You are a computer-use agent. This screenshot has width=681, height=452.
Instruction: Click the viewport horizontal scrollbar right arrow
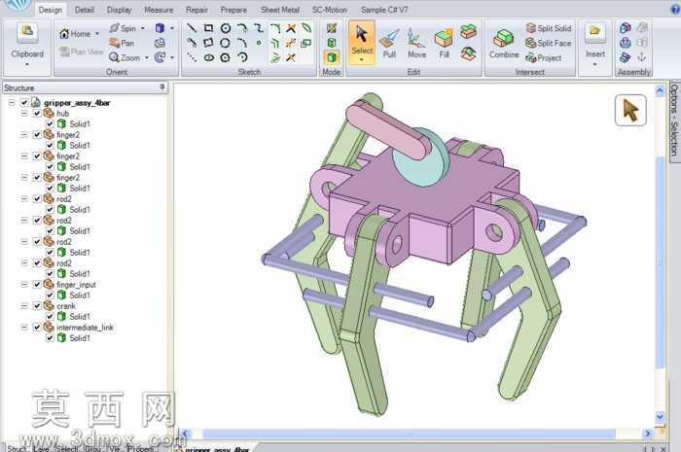(648, 433)
